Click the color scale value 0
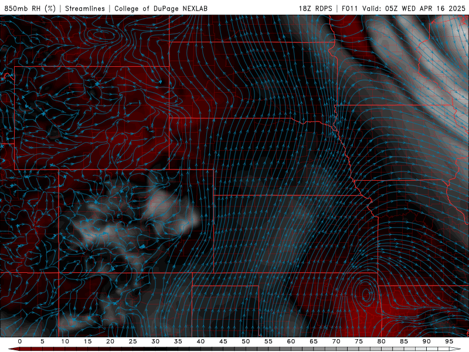 [x=20, y=341]
